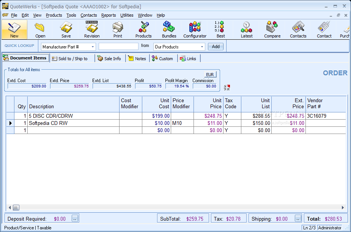
Task: Click the Description column header
Action: tap(73, 104)
